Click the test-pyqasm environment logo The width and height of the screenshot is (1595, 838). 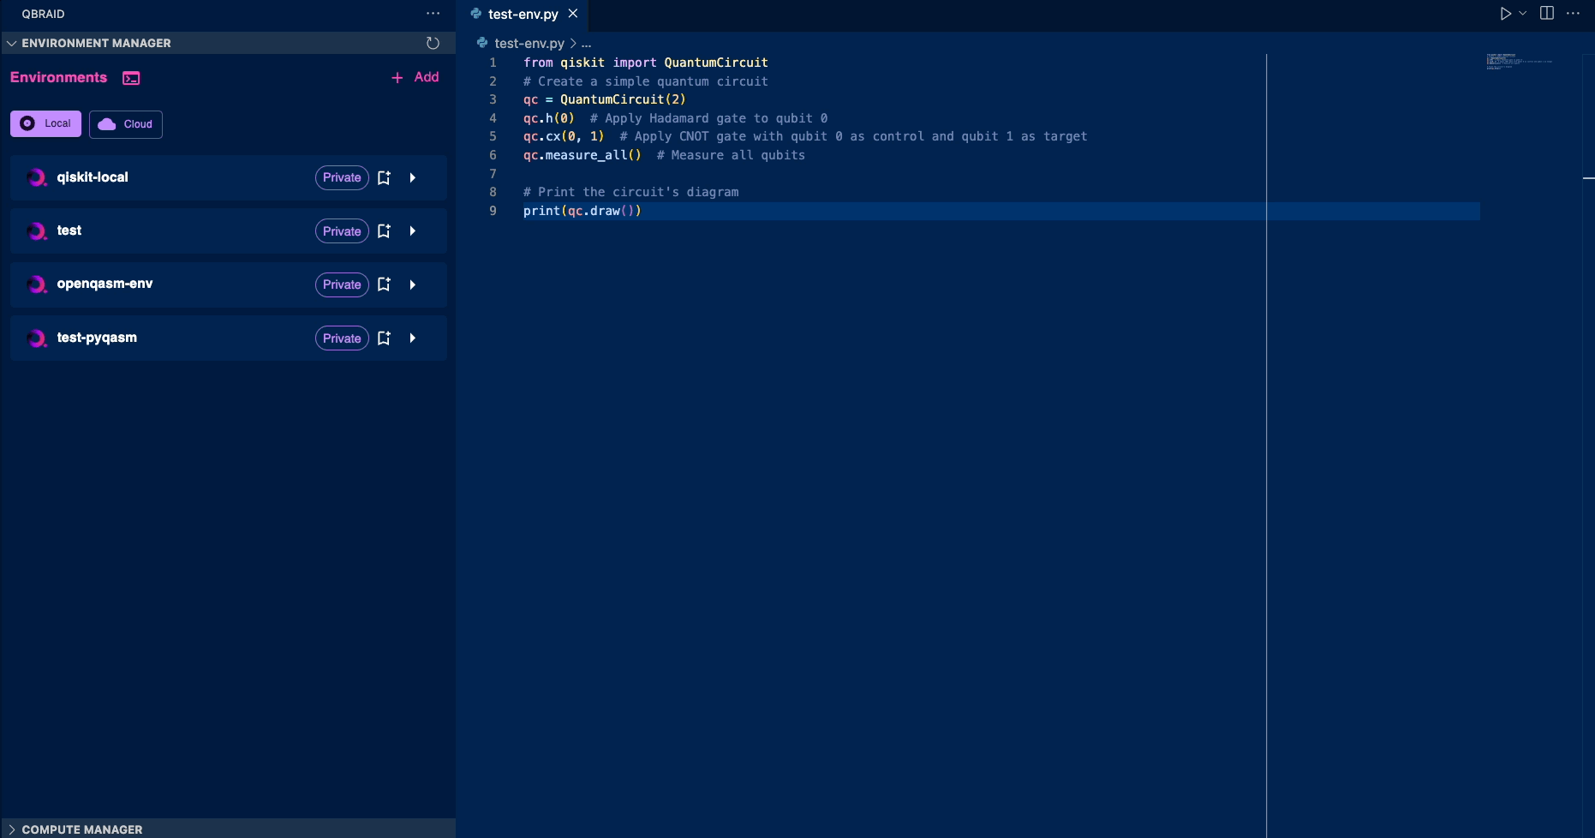(x=37, y=338)
